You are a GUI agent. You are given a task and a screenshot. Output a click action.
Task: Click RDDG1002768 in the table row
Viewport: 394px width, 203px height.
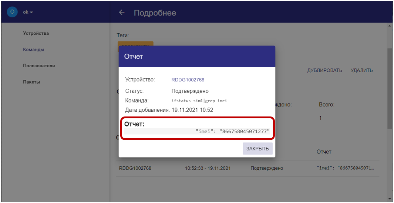135,168
